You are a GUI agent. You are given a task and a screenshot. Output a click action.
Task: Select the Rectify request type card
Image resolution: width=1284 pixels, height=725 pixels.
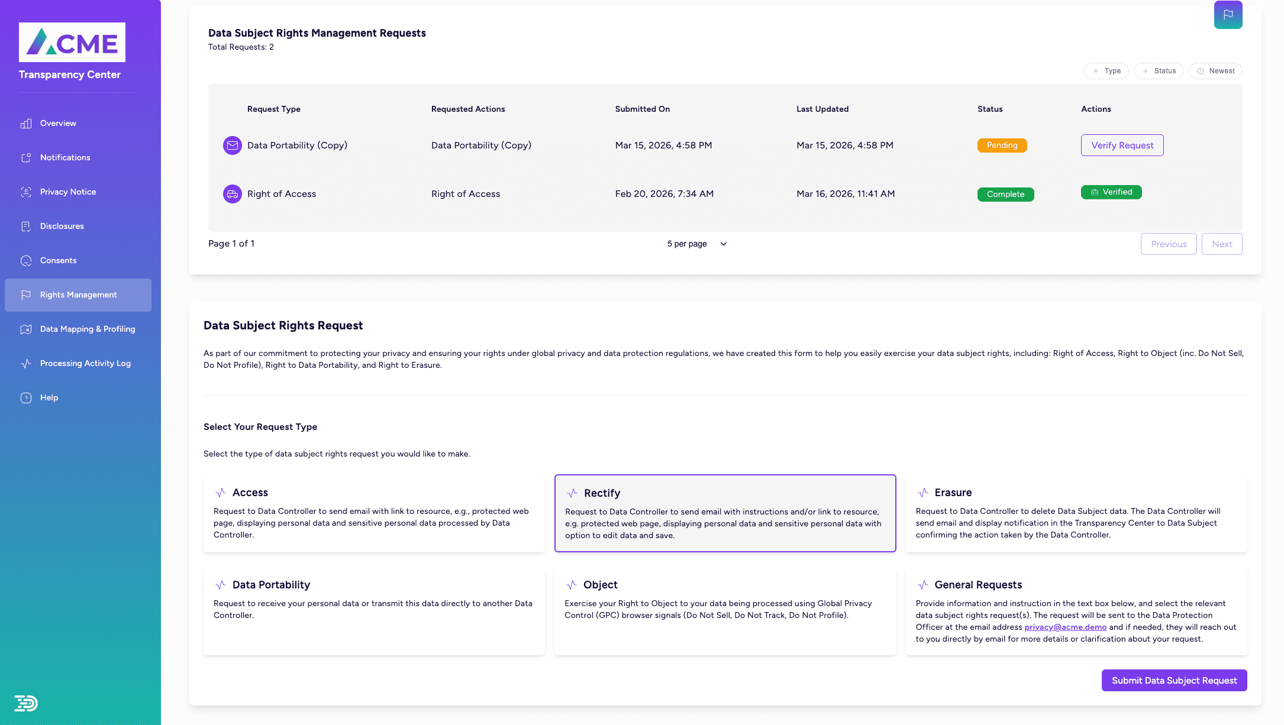[x=725, y=512]
